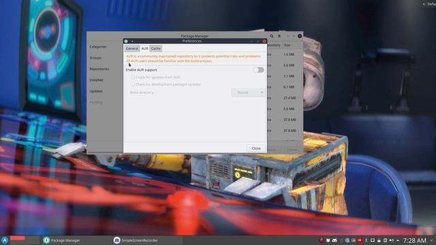
Task: Click the lock tray icon
Action: tap(379, 240)
